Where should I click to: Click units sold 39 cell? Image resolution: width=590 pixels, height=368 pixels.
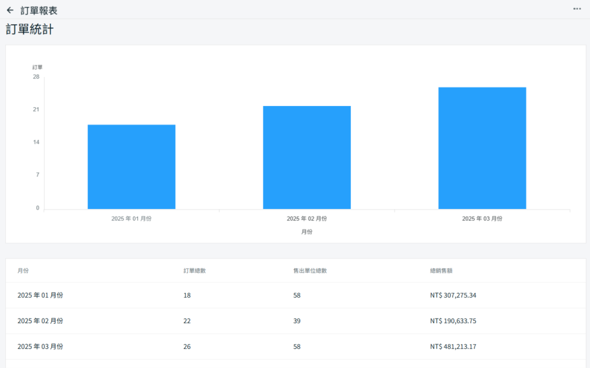(297, 321)
